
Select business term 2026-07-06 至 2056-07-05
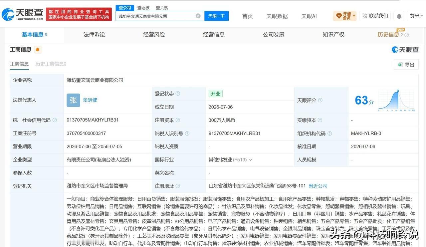[x=94, y=146]
